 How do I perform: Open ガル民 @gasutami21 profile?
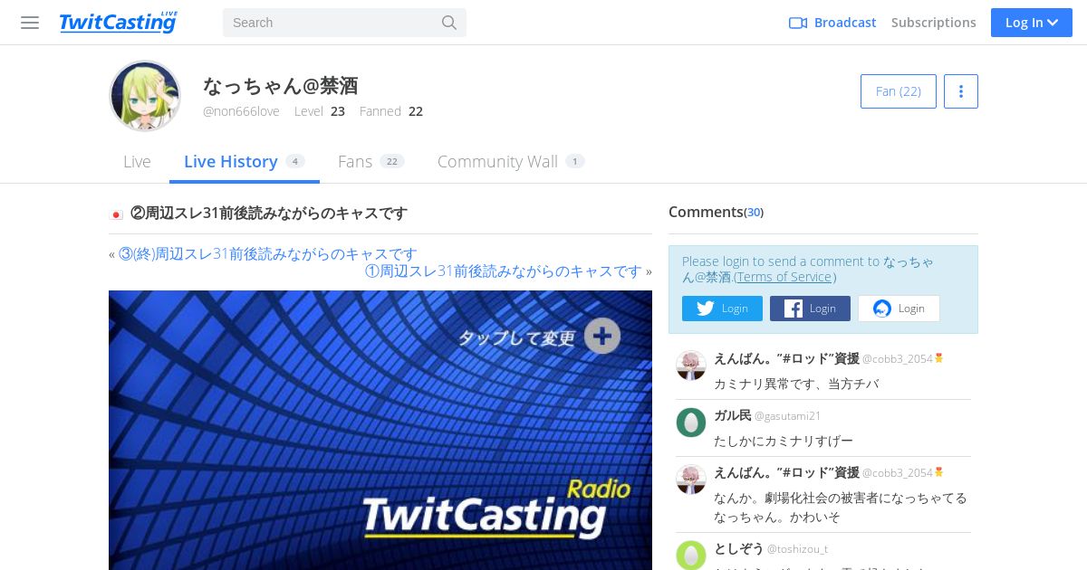(767, 415)
